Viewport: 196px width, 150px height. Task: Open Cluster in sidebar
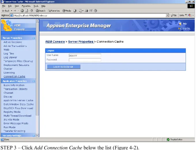click(8, 69)
